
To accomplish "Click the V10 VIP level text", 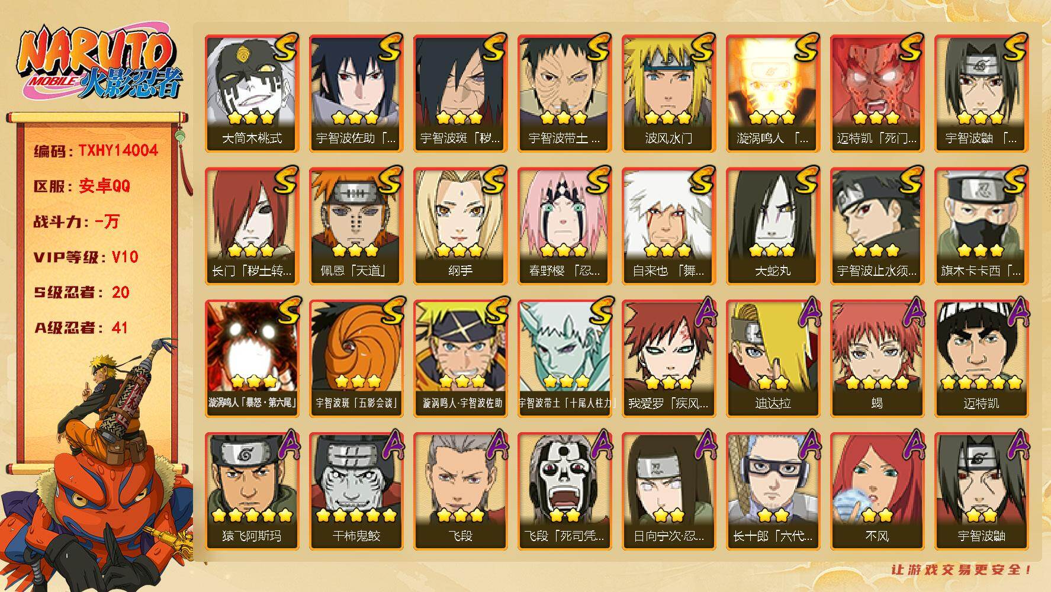I will pos(125,257).
